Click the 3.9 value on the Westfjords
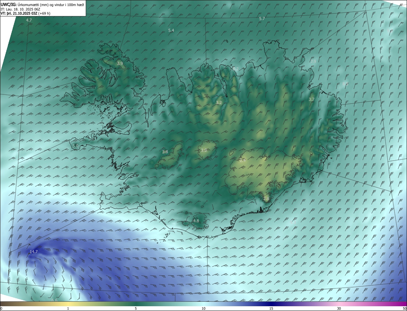This screenshot has height=311, width=407. [120, 64]
